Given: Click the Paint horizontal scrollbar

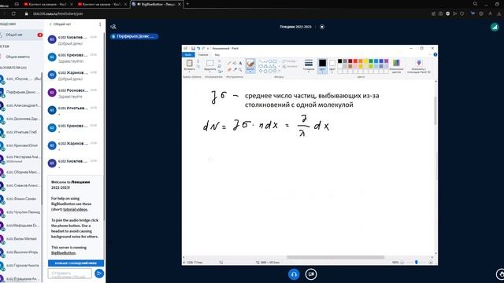Looking at the screenshot, I should pos(335,257).
